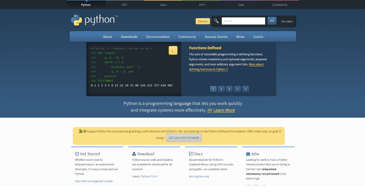
Task: Click the Jobs briefcase icon
Action: point(248,154)
